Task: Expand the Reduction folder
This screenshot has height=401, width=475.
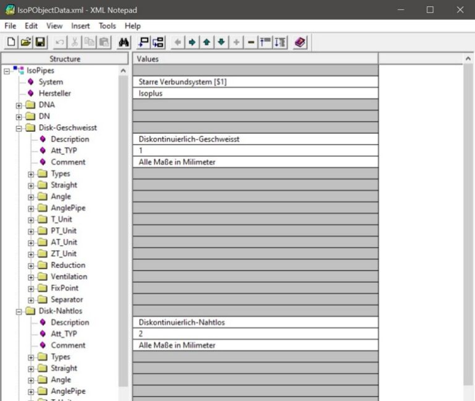Action: point(31,266)
